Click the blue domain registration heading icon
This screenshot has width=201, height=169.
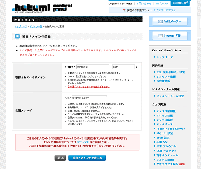(x=17, y=36)
